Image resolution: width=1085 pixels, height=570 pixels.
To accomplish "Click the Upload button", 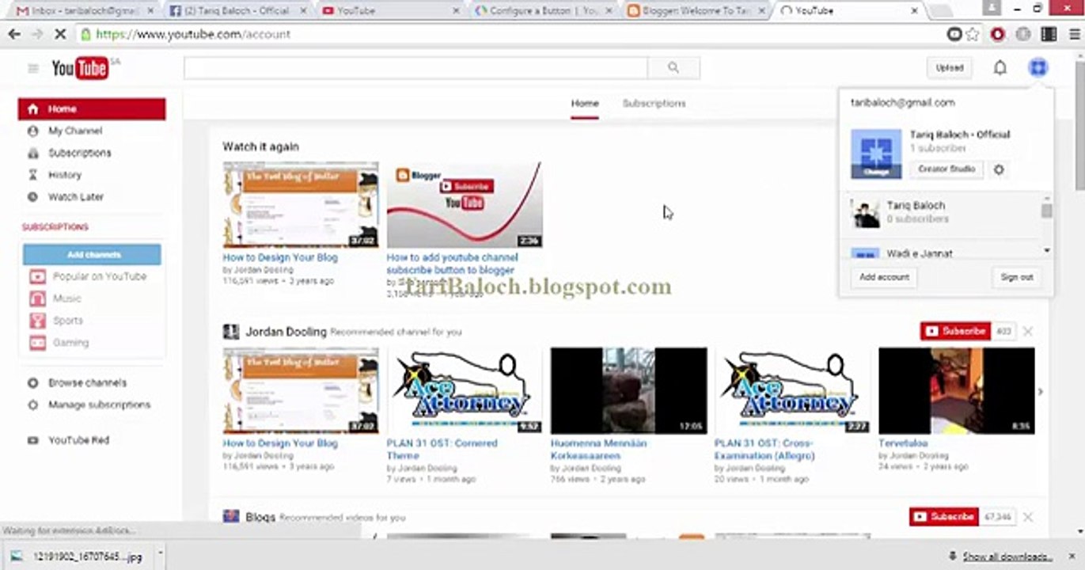I will (950, 68).
